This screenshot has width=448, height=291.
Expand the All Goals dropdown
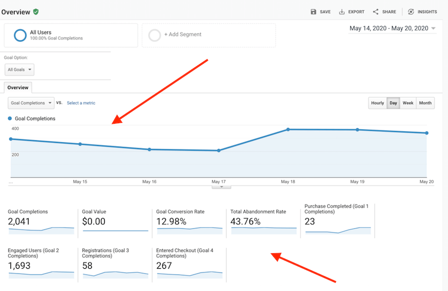[20, 69]
